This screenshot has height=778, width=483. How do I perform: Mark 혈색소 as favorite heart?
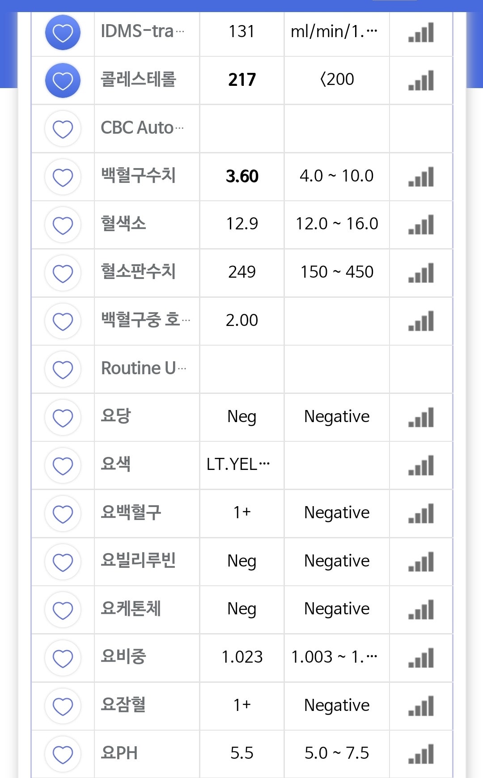pyautogui.click(x=63, y=225)
